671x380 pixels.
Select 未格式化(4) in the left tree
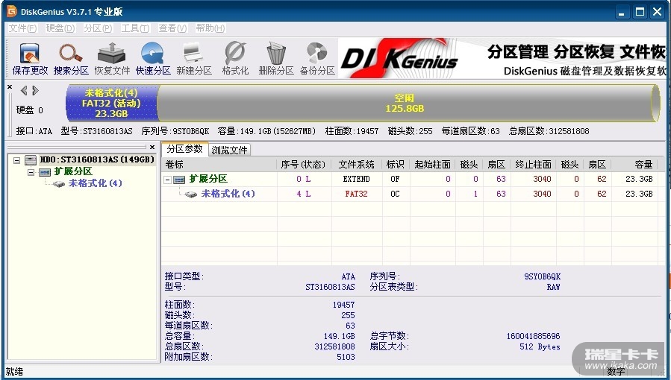pos(95,183)
